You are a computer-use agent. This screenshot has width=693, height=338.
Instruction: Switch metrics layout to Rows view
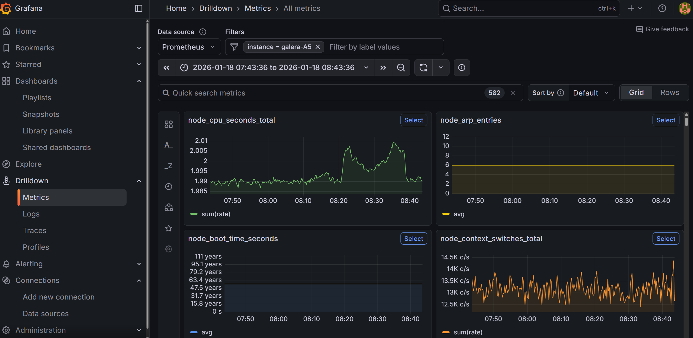(x=670, y=92)
